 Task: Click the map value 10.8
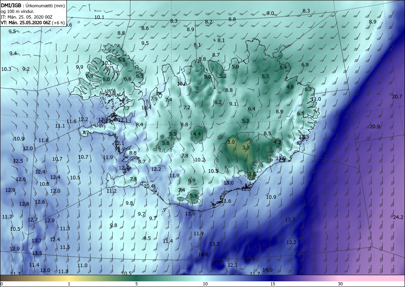click(x=44, y=184)
